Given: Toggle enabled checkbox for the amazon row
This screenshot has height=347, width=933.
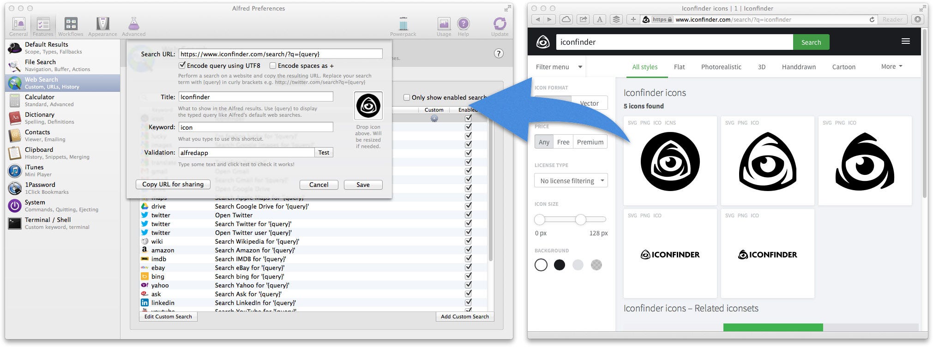Looking at the screenshot, I should point(468,250).
